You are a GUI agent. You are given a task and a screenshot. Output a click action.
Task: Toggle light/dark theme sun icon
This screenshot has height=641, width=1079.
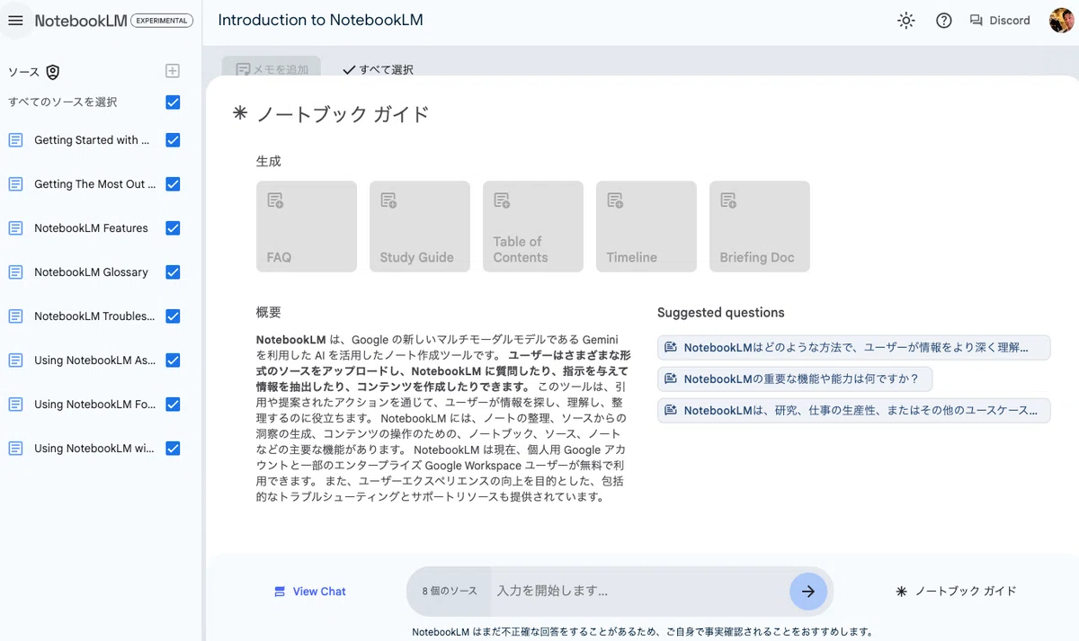(x=906, y=21)
